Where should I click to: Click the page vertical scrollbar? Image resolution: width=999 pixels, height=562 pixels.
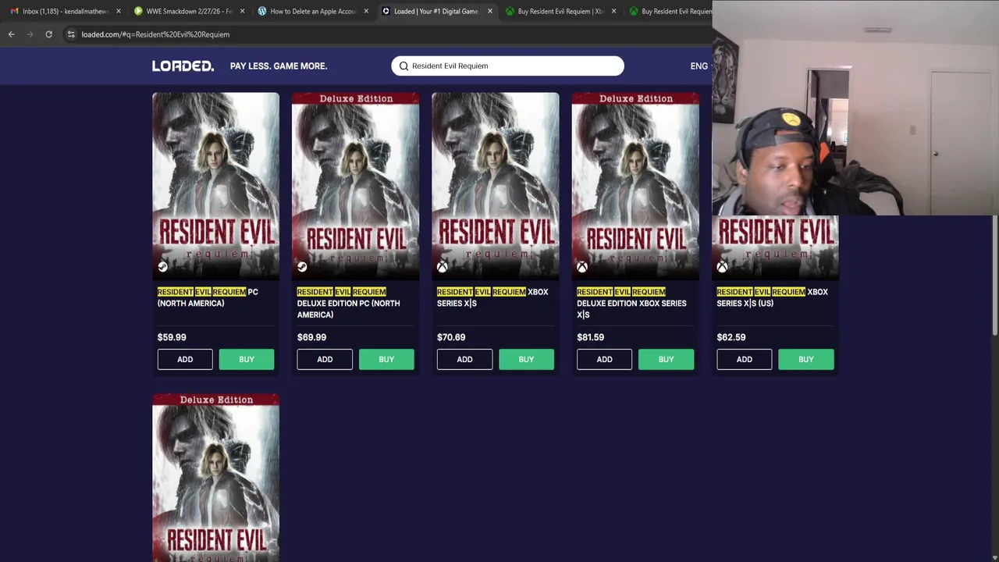[995, 277]
